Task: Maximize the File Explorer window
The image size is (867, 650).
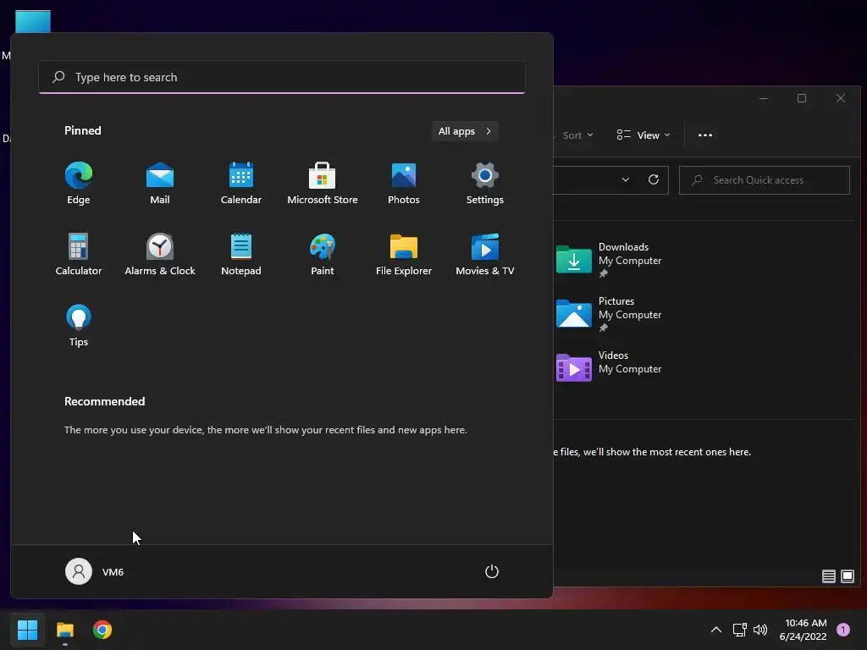Action: tap(802, 98)
